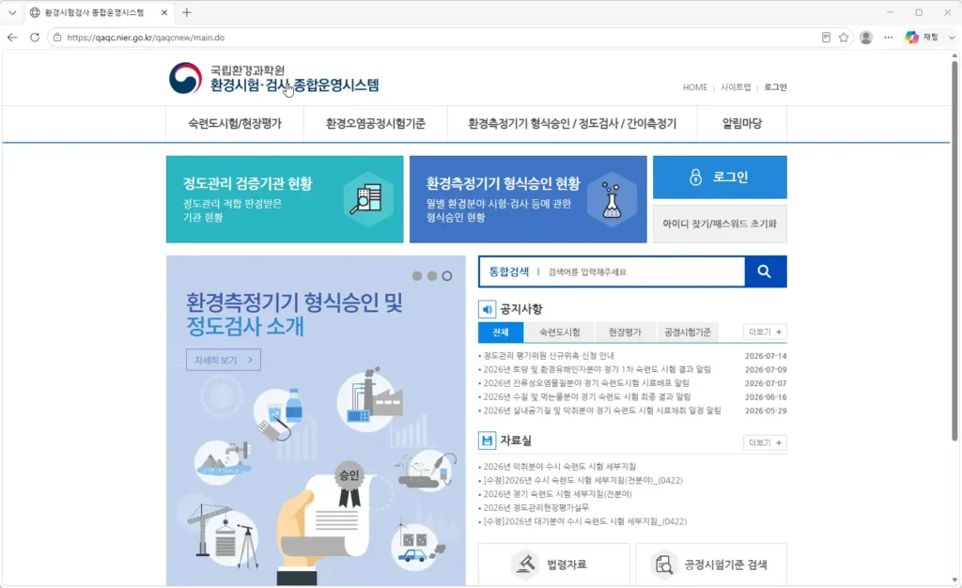Open a new browser tab
The height and width of the screenshot is (588, 962).
[x=187, y=12]
